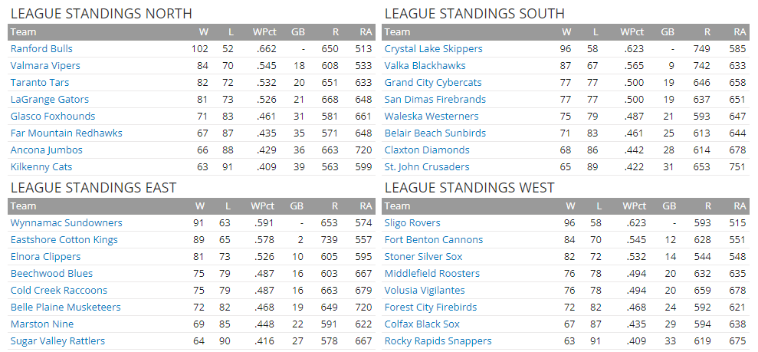Open the Valmara Vipers team link
The width and height of the screenshot is (758, 352).
point(45,66)
